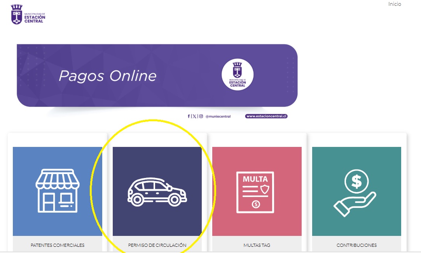The image size is (421, 253).
Task: Go to Inicio in the top menu
Action: (x=394, y=4)
